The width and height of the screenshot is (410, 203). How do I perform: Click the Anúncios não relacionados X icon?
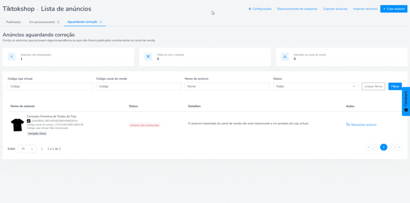click(11, 57)
